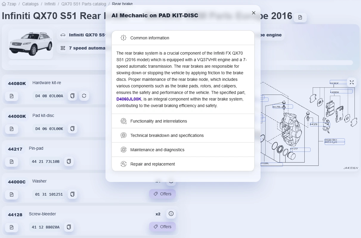361x238 pixels.
Task: Click the Common information warning icon
Action: coord(123,38)
